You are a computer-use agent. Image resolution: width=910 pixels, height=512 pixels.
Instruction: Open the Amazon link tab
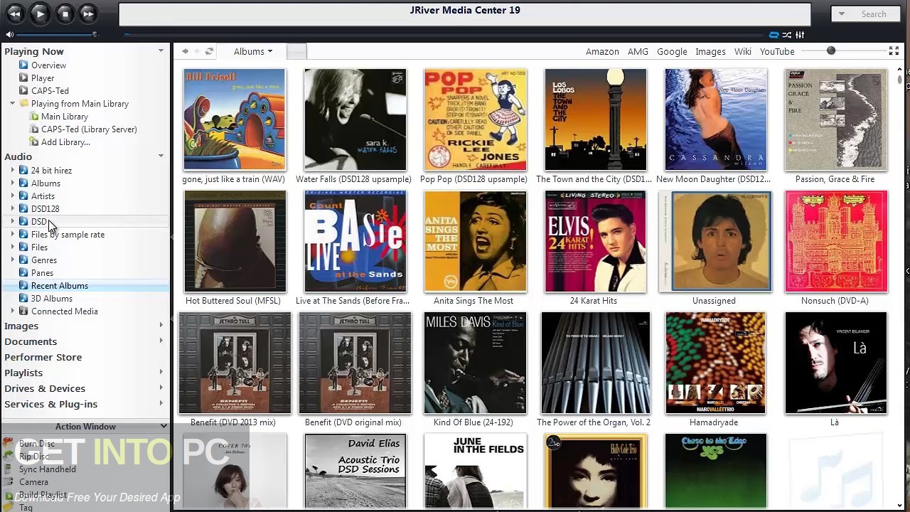[x=602, y=51]
